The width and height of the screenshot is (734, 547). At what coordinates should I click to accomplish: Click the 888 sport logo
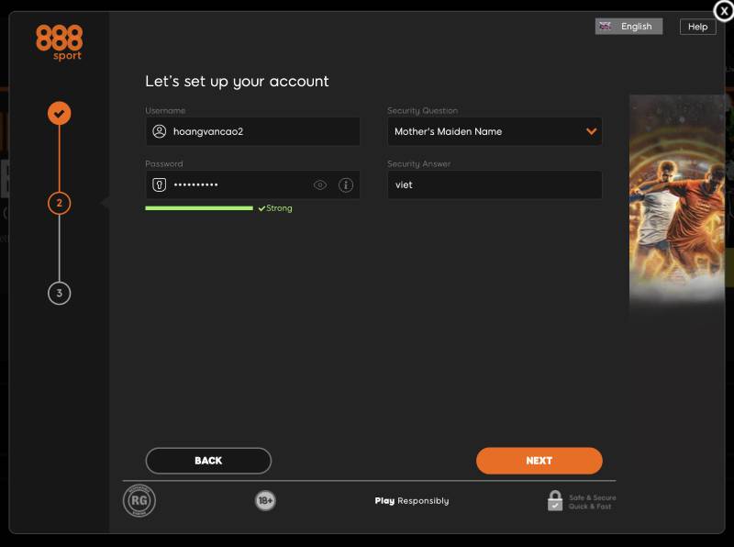[60, 42]
